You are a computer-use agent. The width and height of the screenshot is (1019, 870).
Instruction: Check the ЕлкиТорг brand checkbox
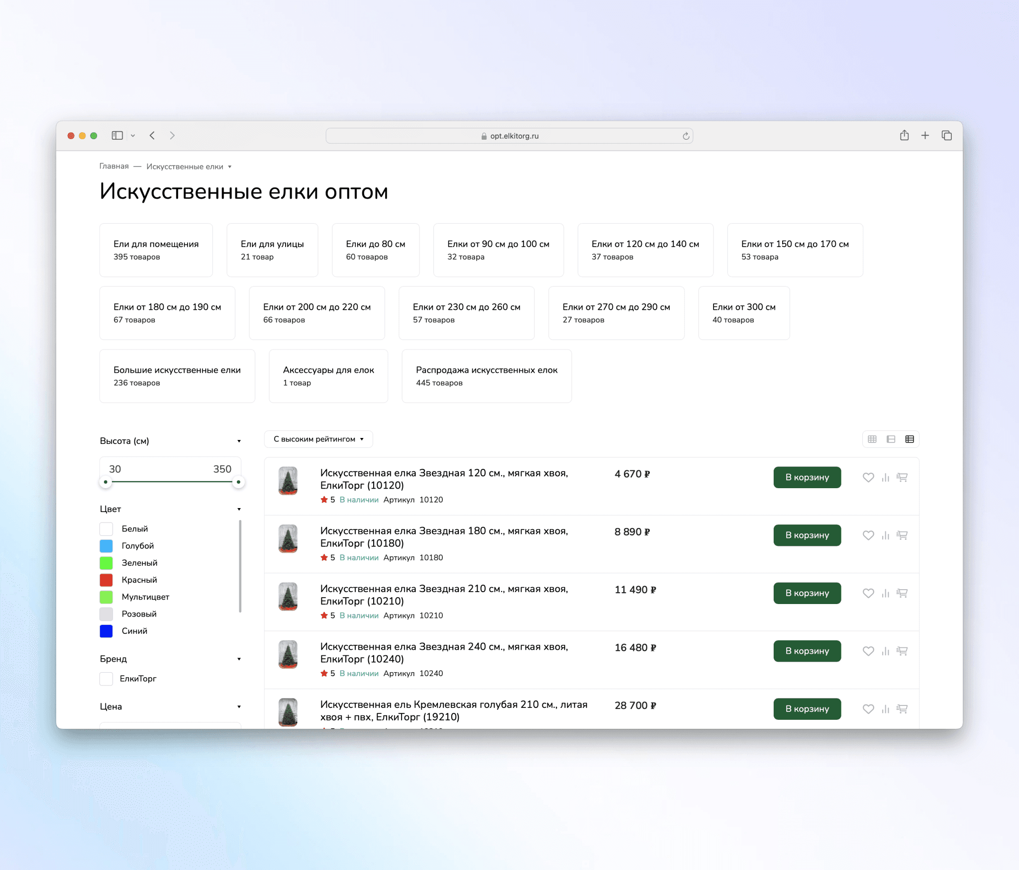106,679
